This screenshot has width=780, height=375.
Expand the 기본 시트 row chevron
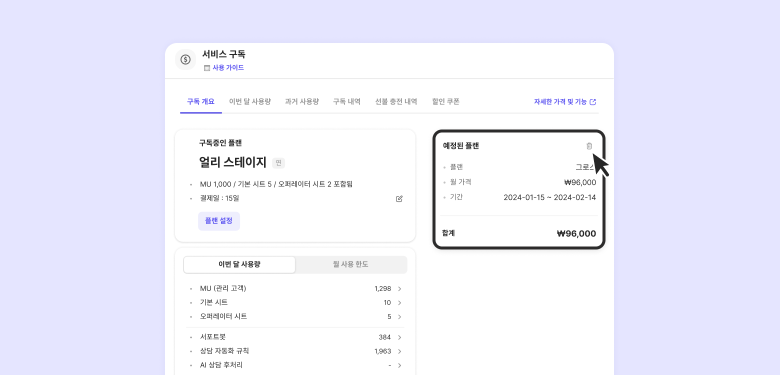tap(399, 303)
